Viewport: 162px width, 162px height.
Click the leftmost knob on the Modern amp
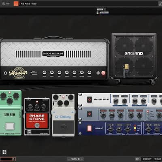pyautogui.click(x=45, y=72)
